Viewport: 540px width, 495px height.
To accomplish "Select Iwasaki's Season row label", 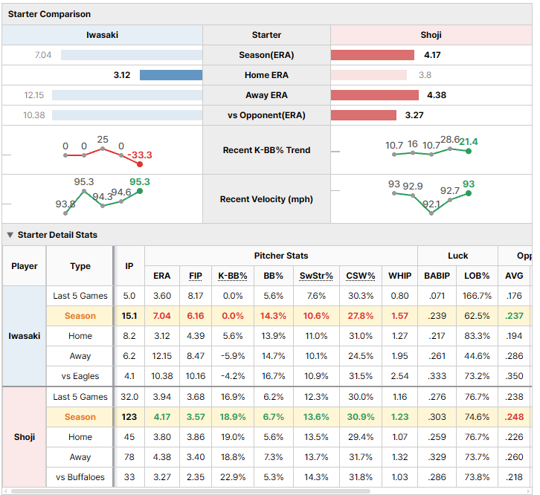I will (80, 316).
